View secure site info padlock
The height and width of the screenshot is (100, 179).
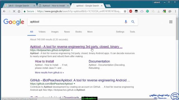pyautogui.click(x=25, y=11)
